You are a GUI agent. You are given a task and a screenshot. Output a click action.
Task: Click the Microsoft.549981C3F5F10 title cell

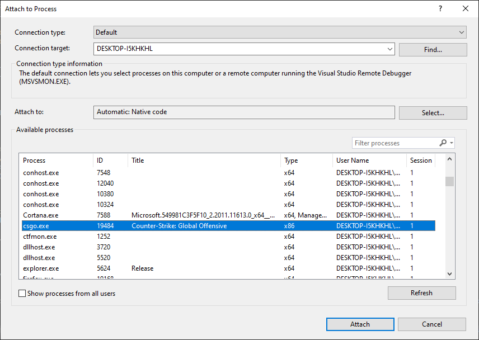click(203, 215)
